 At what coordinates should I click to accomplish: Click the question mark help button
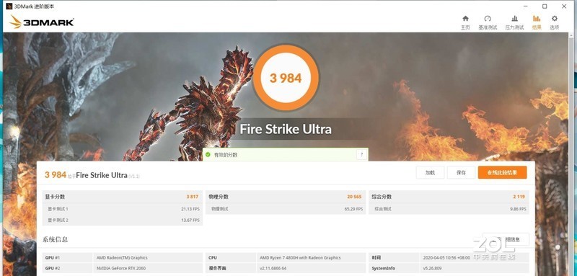[x=362, y=154]
